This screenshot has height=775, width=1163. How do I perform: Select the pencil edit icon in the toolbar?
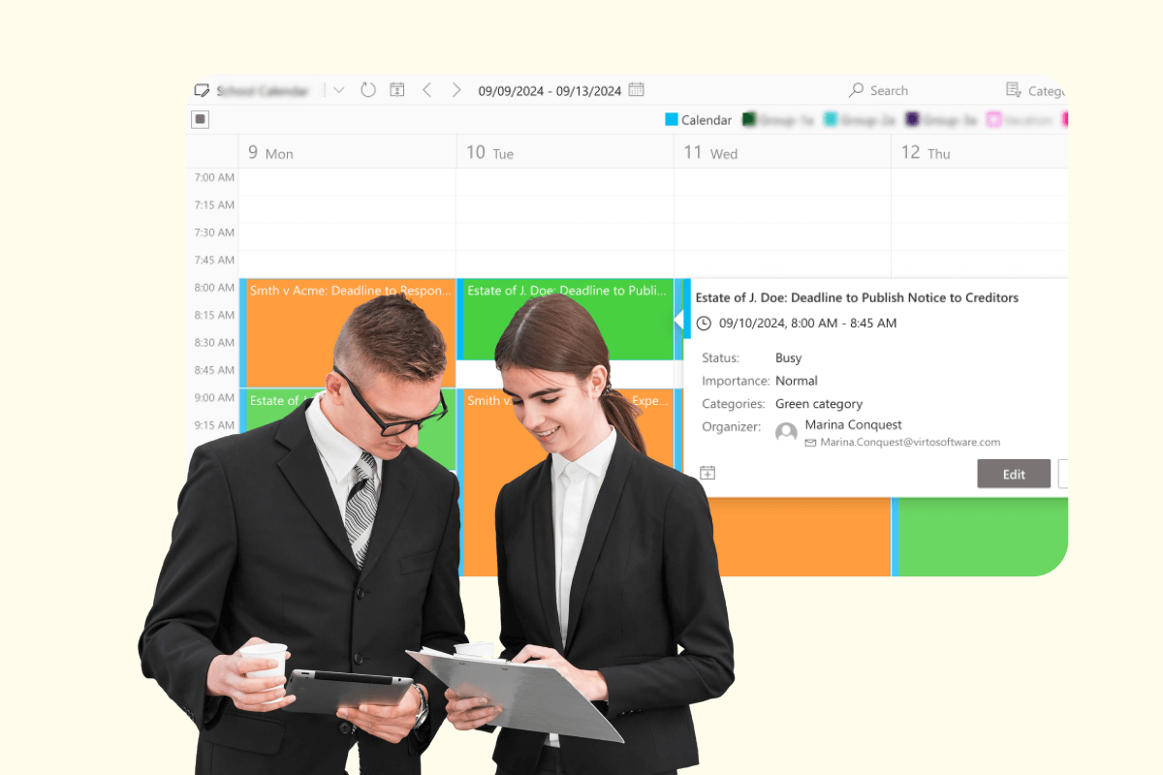click(x=201, y=90)
